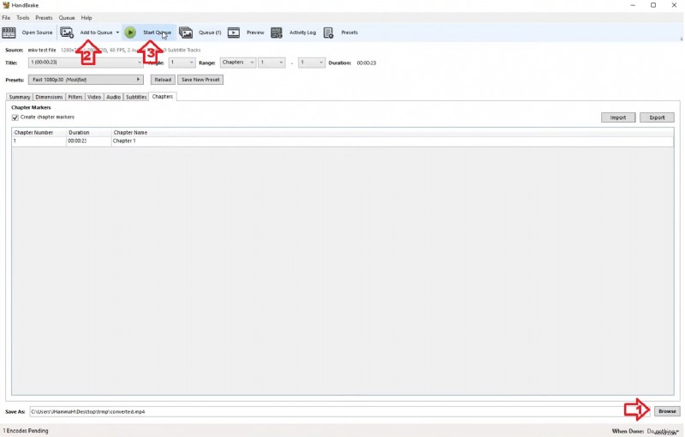Click the chapter number 1 cell
Image resolution: width=685 pixels, height=437 pixels.
(39, 141)
